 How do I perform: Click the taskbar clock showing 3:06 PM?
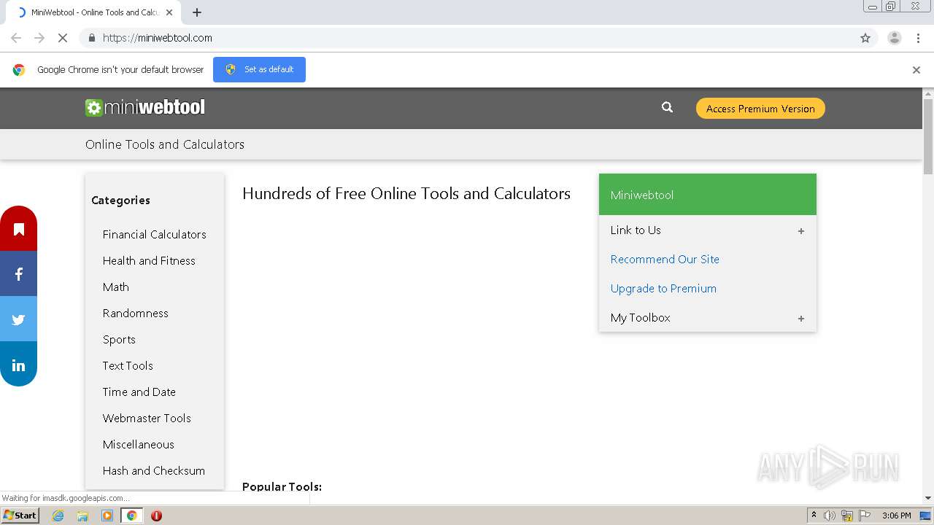coord(896,516)
